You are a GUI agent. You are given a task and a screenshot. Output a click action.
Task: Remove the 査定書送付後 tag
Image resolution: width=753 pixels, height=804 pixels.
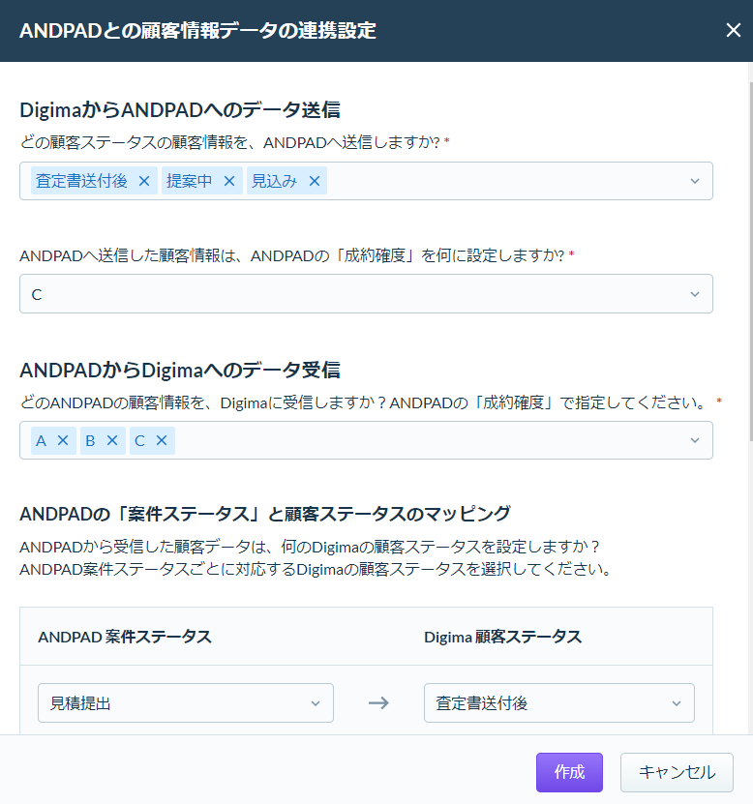click(144, 181)
